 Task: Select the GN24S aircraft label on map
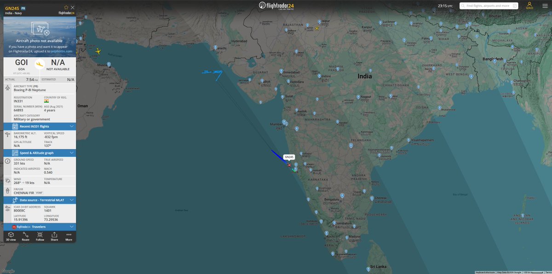point(289,157)
